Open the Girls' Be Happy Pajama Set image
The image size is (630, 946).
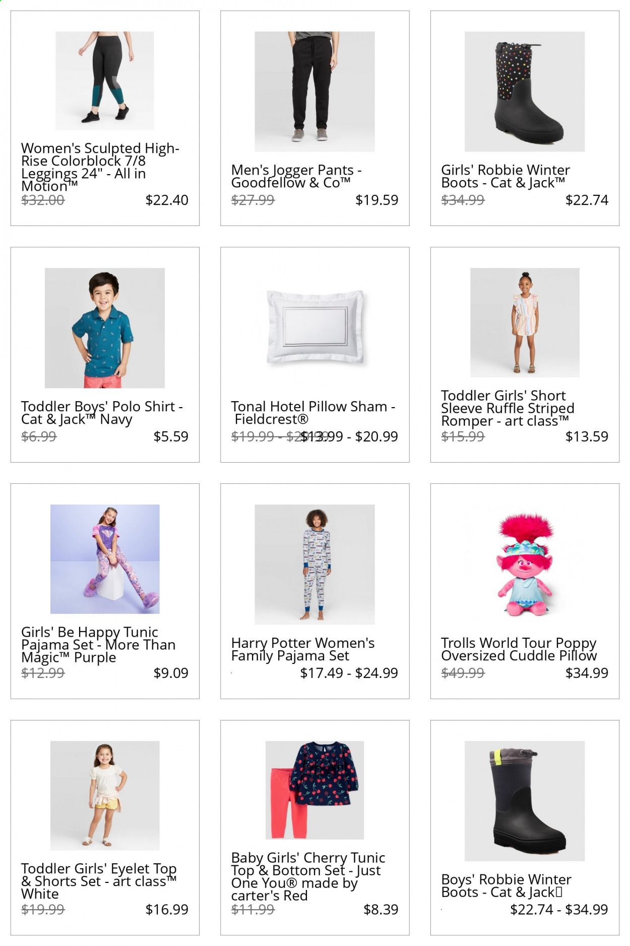point(105,559)
